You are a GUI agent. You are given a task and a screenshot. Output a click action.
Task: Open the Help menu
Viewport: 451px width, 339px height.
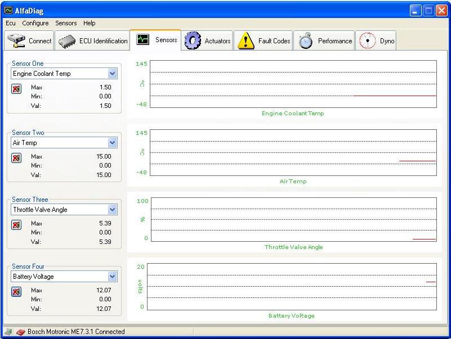pos(90,23)
